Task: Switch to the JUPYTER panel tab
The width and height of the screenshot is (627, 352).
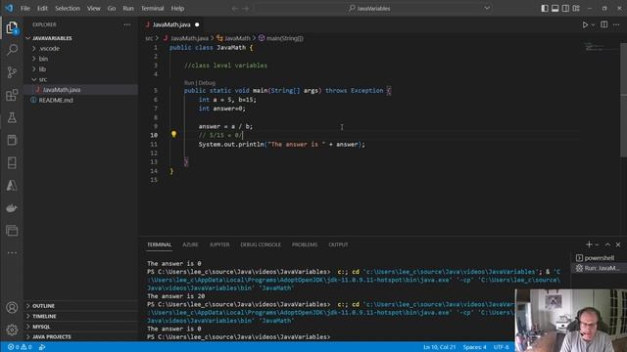Action: 219,244
